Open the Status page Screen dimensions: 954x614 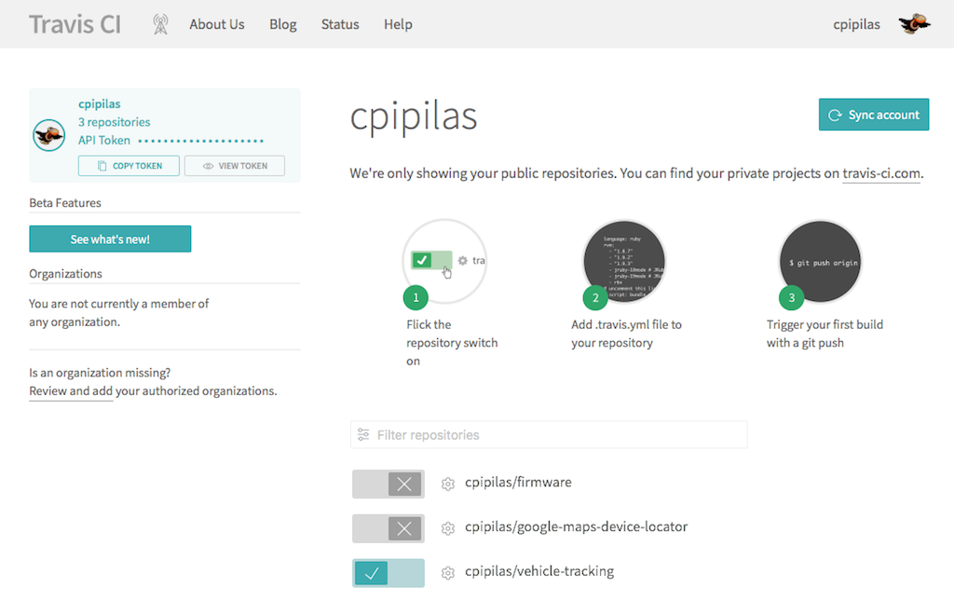point(340,24)
